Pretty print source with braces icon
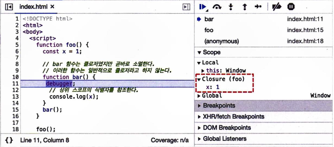This screenshot has width=334, height=147. tap(9, 140)
